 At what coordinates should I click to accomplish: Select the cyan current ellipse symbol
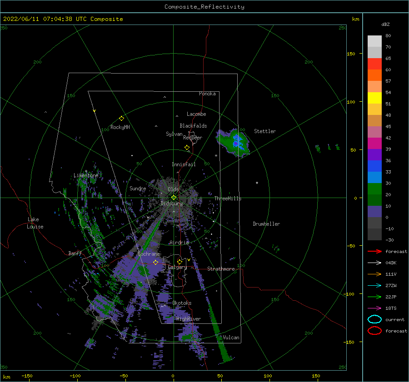tap(374, 319)
